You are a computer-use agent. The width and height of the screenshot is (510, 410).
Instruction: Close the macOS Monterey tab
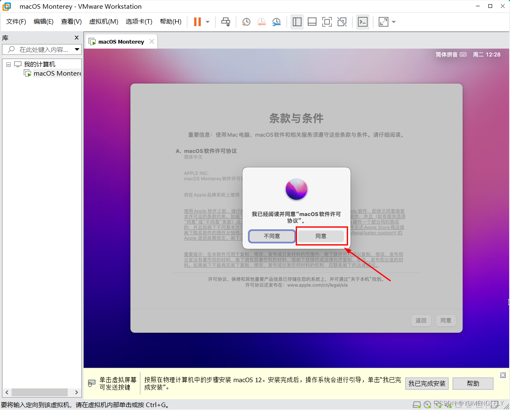152,41
